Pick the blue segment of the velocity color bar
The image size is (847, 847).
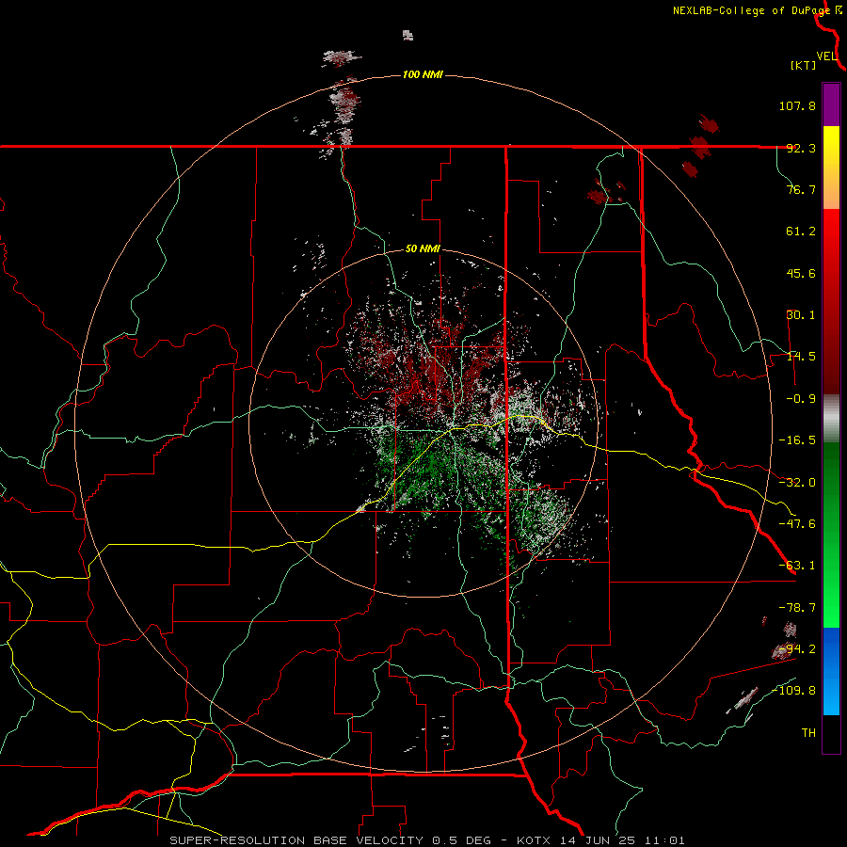pos(831,671)
